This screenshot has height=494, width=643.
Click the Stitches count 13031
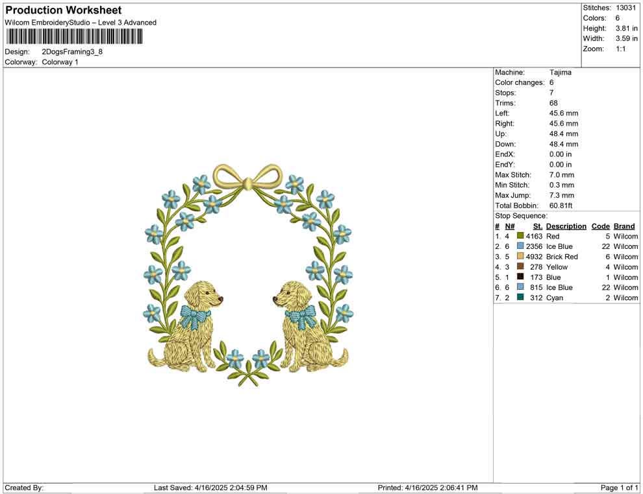click(626, 8)
